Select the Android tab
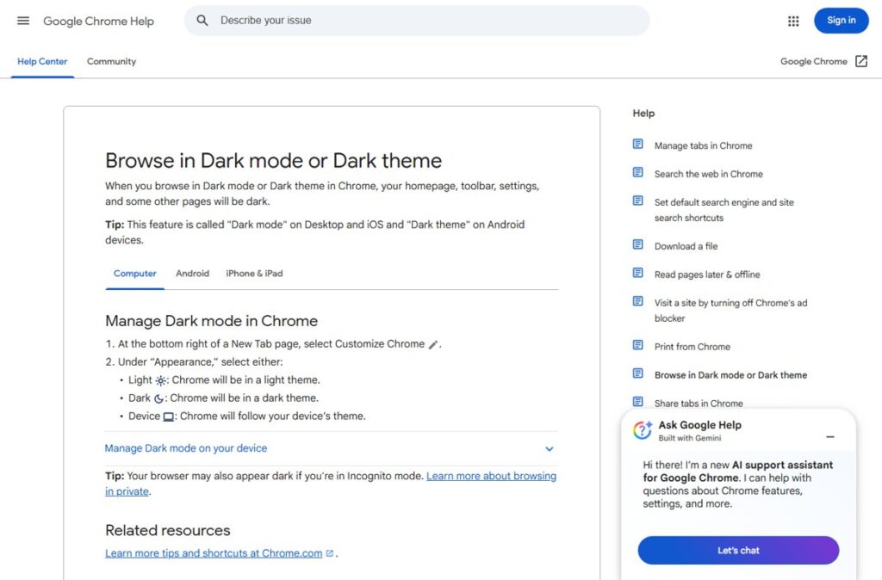This screenshot has width=882, height=580. tap(192, 274)
